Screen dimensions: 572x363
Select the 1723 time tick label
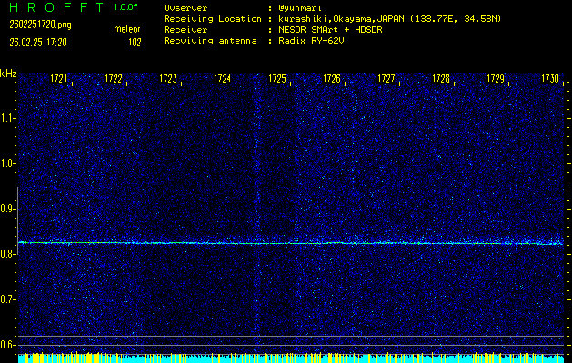168,80
